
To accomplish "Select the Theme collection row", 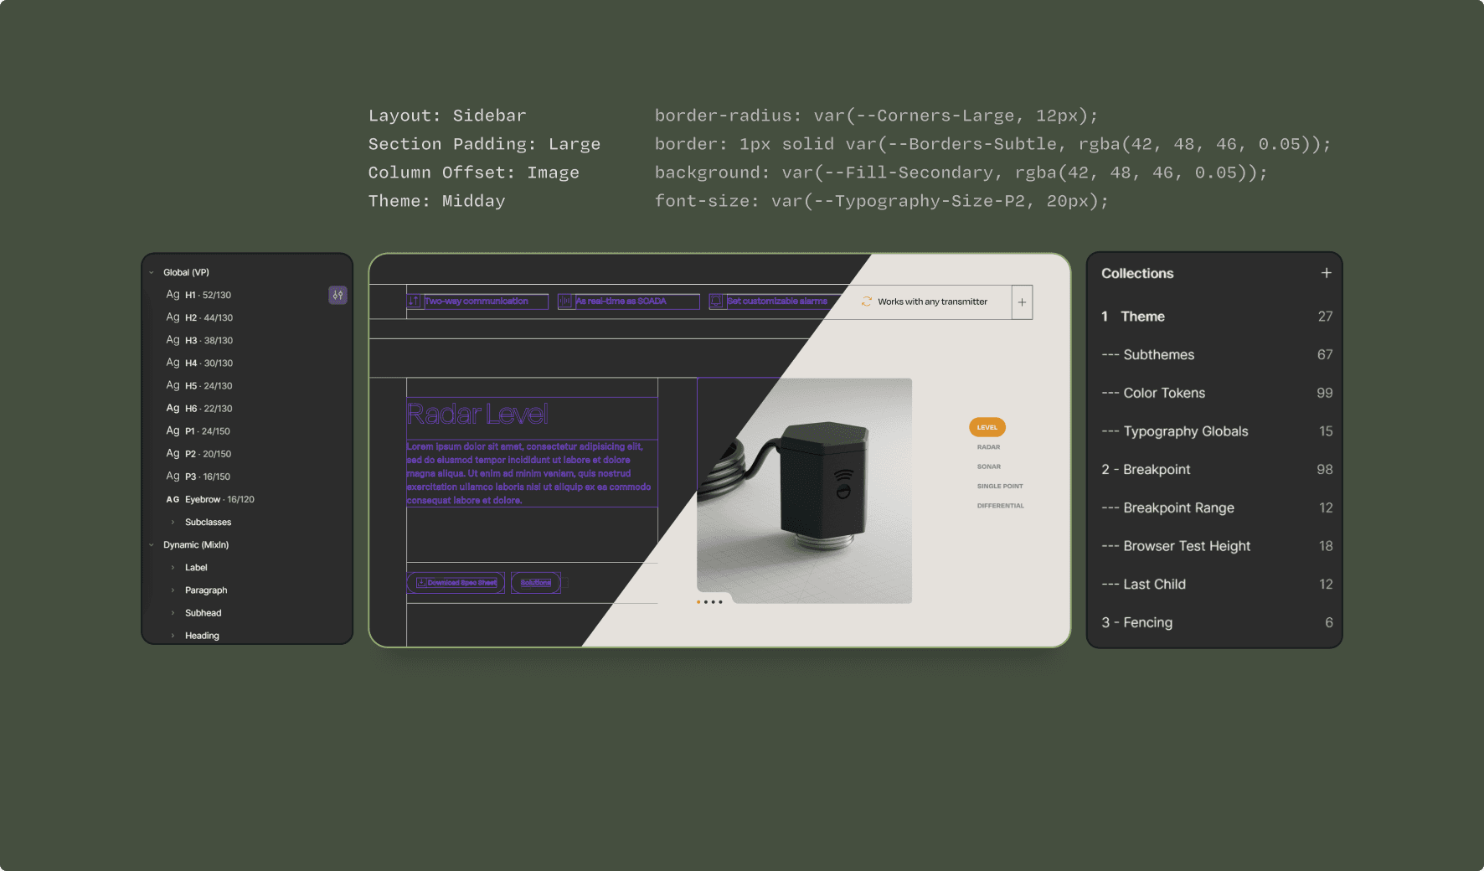I will pyautogui.click(x=1216, y=317).
